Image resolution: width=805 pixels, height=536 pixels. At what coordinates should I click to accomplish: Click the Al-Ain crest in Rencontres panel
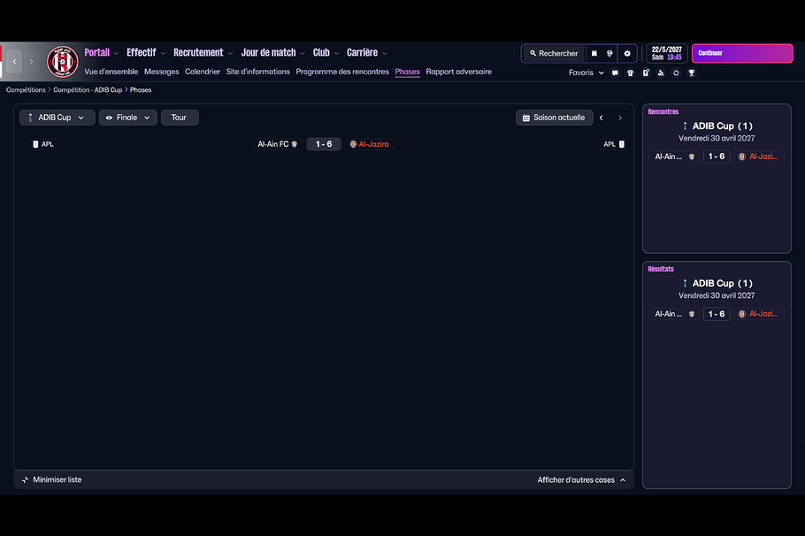point(692,157)
